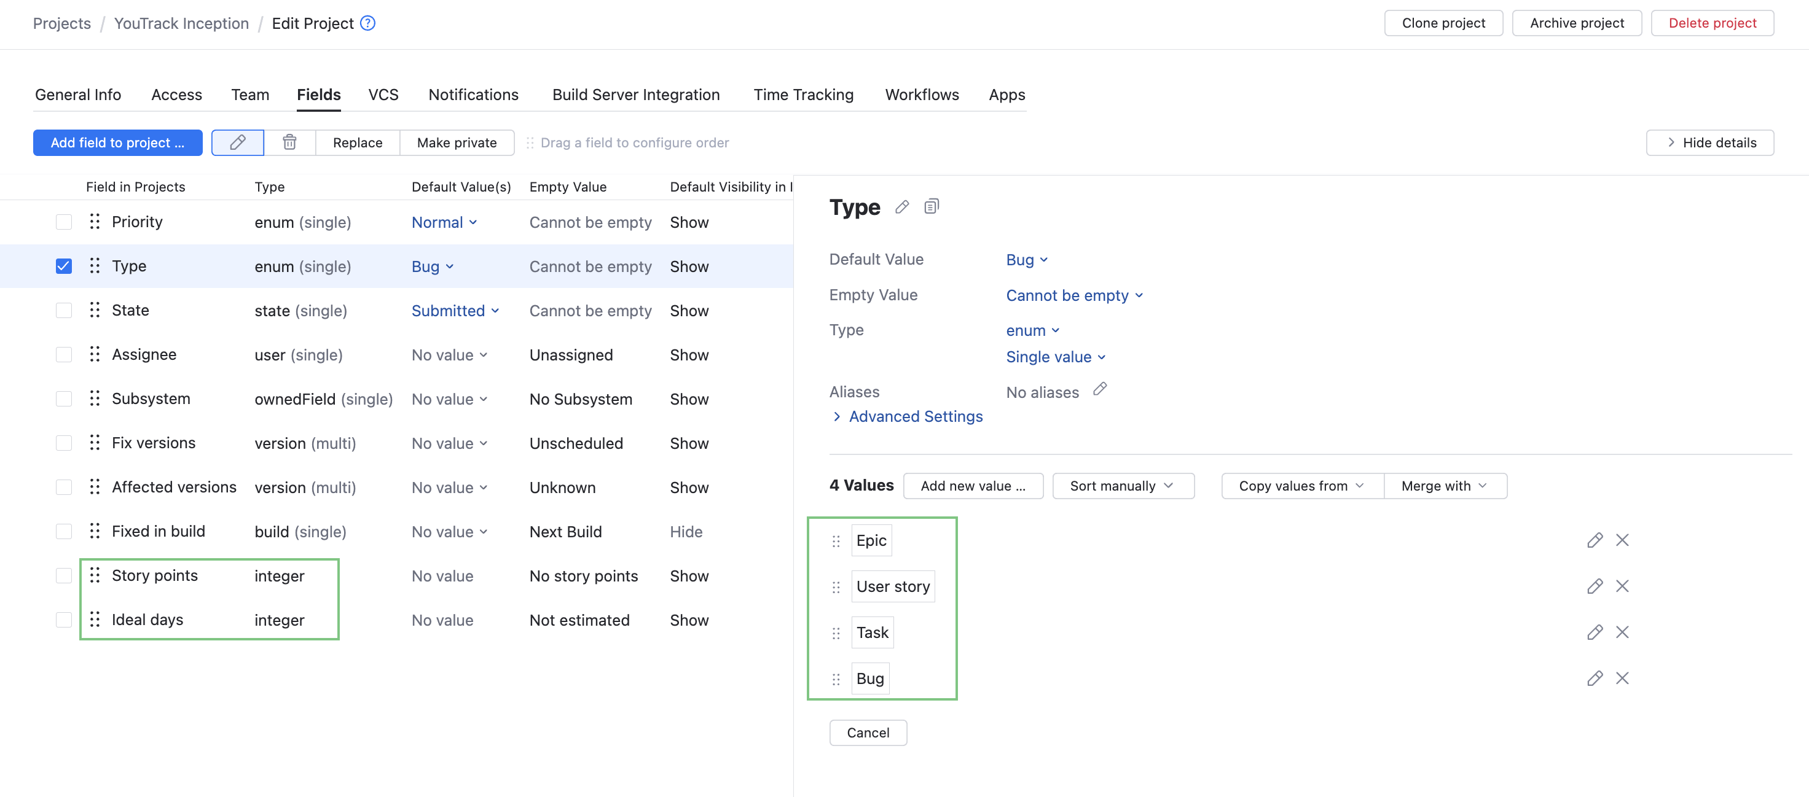Screen dimensions: 1809x797
Task: Click the edit pencil icon for the Epic value
Action: click(1595, 540)
